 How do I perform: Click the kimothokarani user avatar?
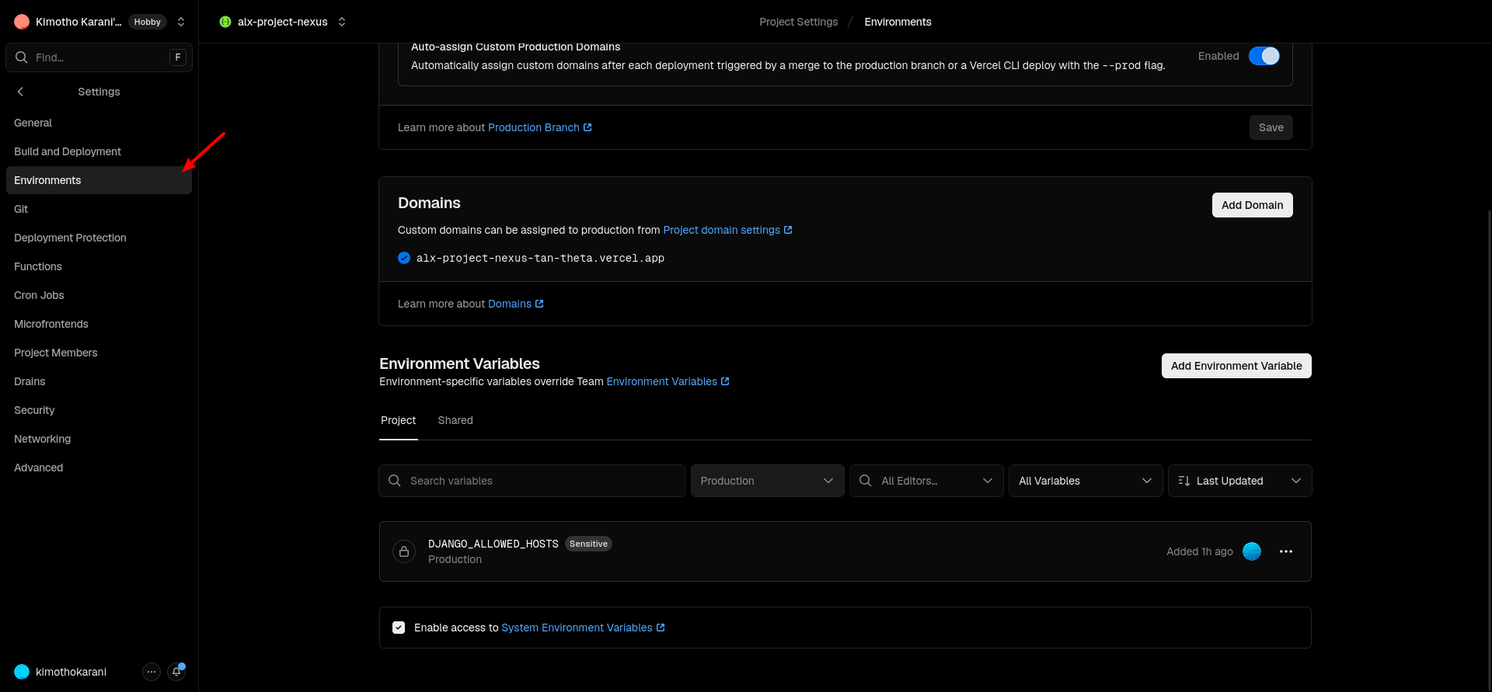coord(22,672)
